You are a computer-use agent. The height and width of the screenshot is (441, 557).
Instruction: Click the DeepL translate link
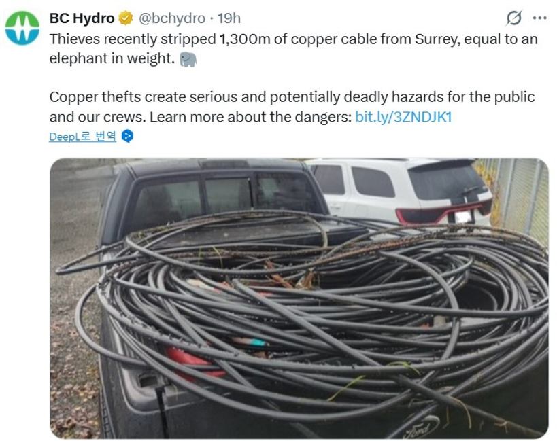pos(82,136)
